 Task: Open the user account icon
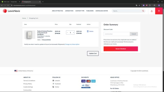152,11
